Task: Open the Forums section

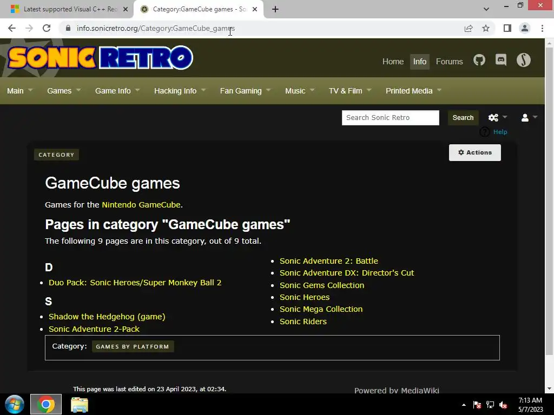Action: click(x=449, y=62)
